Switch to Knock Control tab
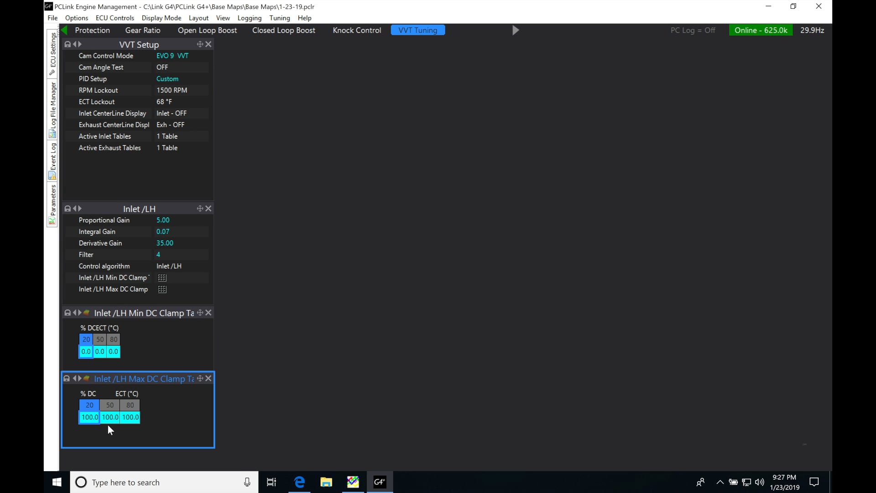This screenshot has height=493, width=876. point(356,30)
